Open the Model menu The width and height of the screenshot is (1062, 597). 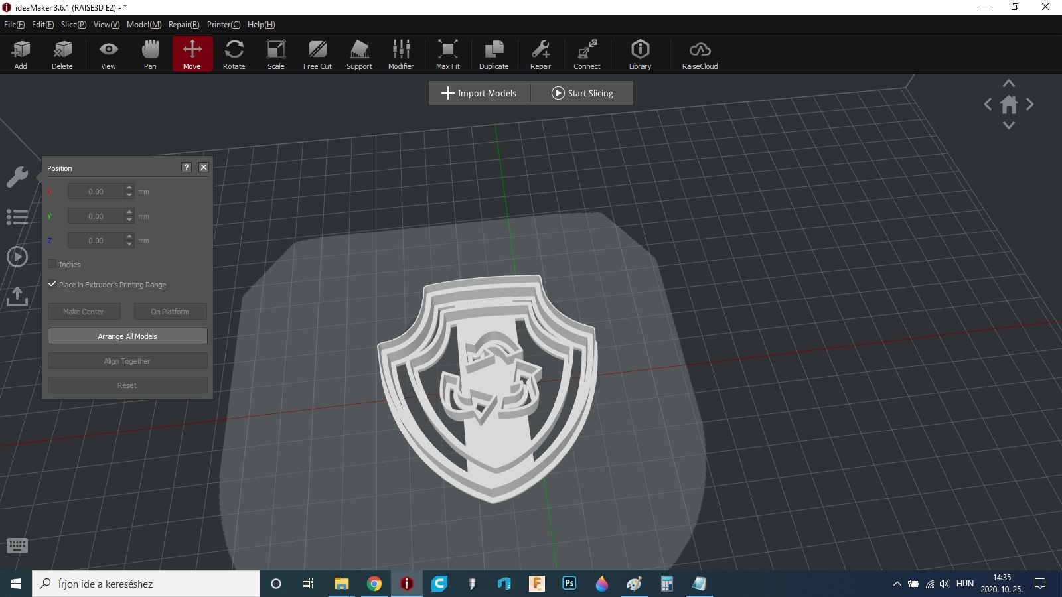coord(144,25)
